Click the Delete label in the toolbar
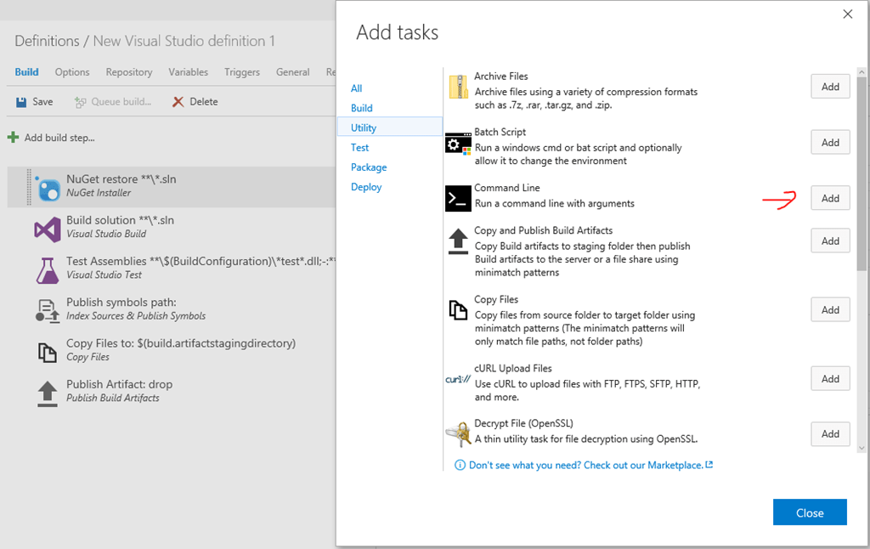The width and height of the screenshot is (870, 549). (204, 102)
